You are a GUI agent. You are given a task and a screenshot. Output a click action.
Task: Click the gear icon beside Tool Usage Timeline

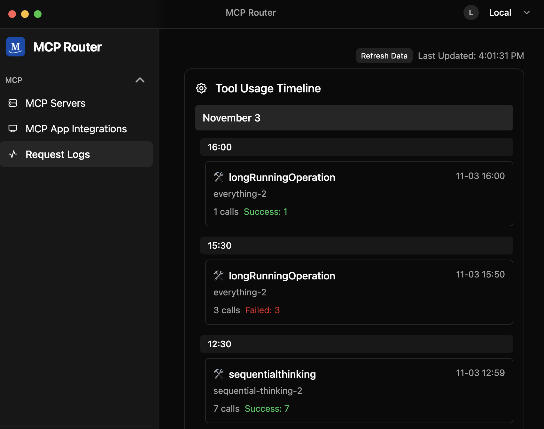[201, 88]
